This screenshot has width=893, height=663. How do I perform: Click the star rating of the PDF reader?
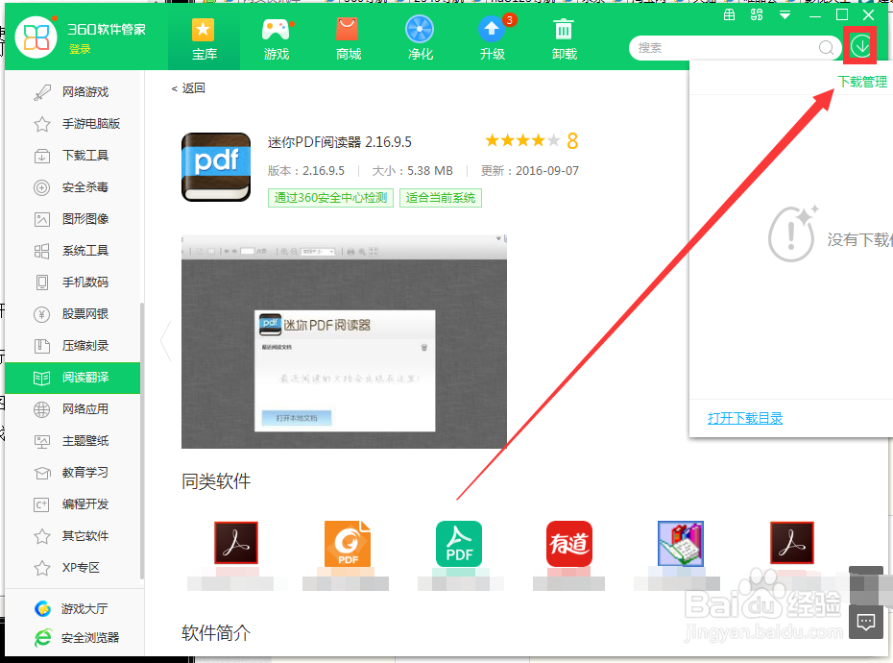pos(522,140)
